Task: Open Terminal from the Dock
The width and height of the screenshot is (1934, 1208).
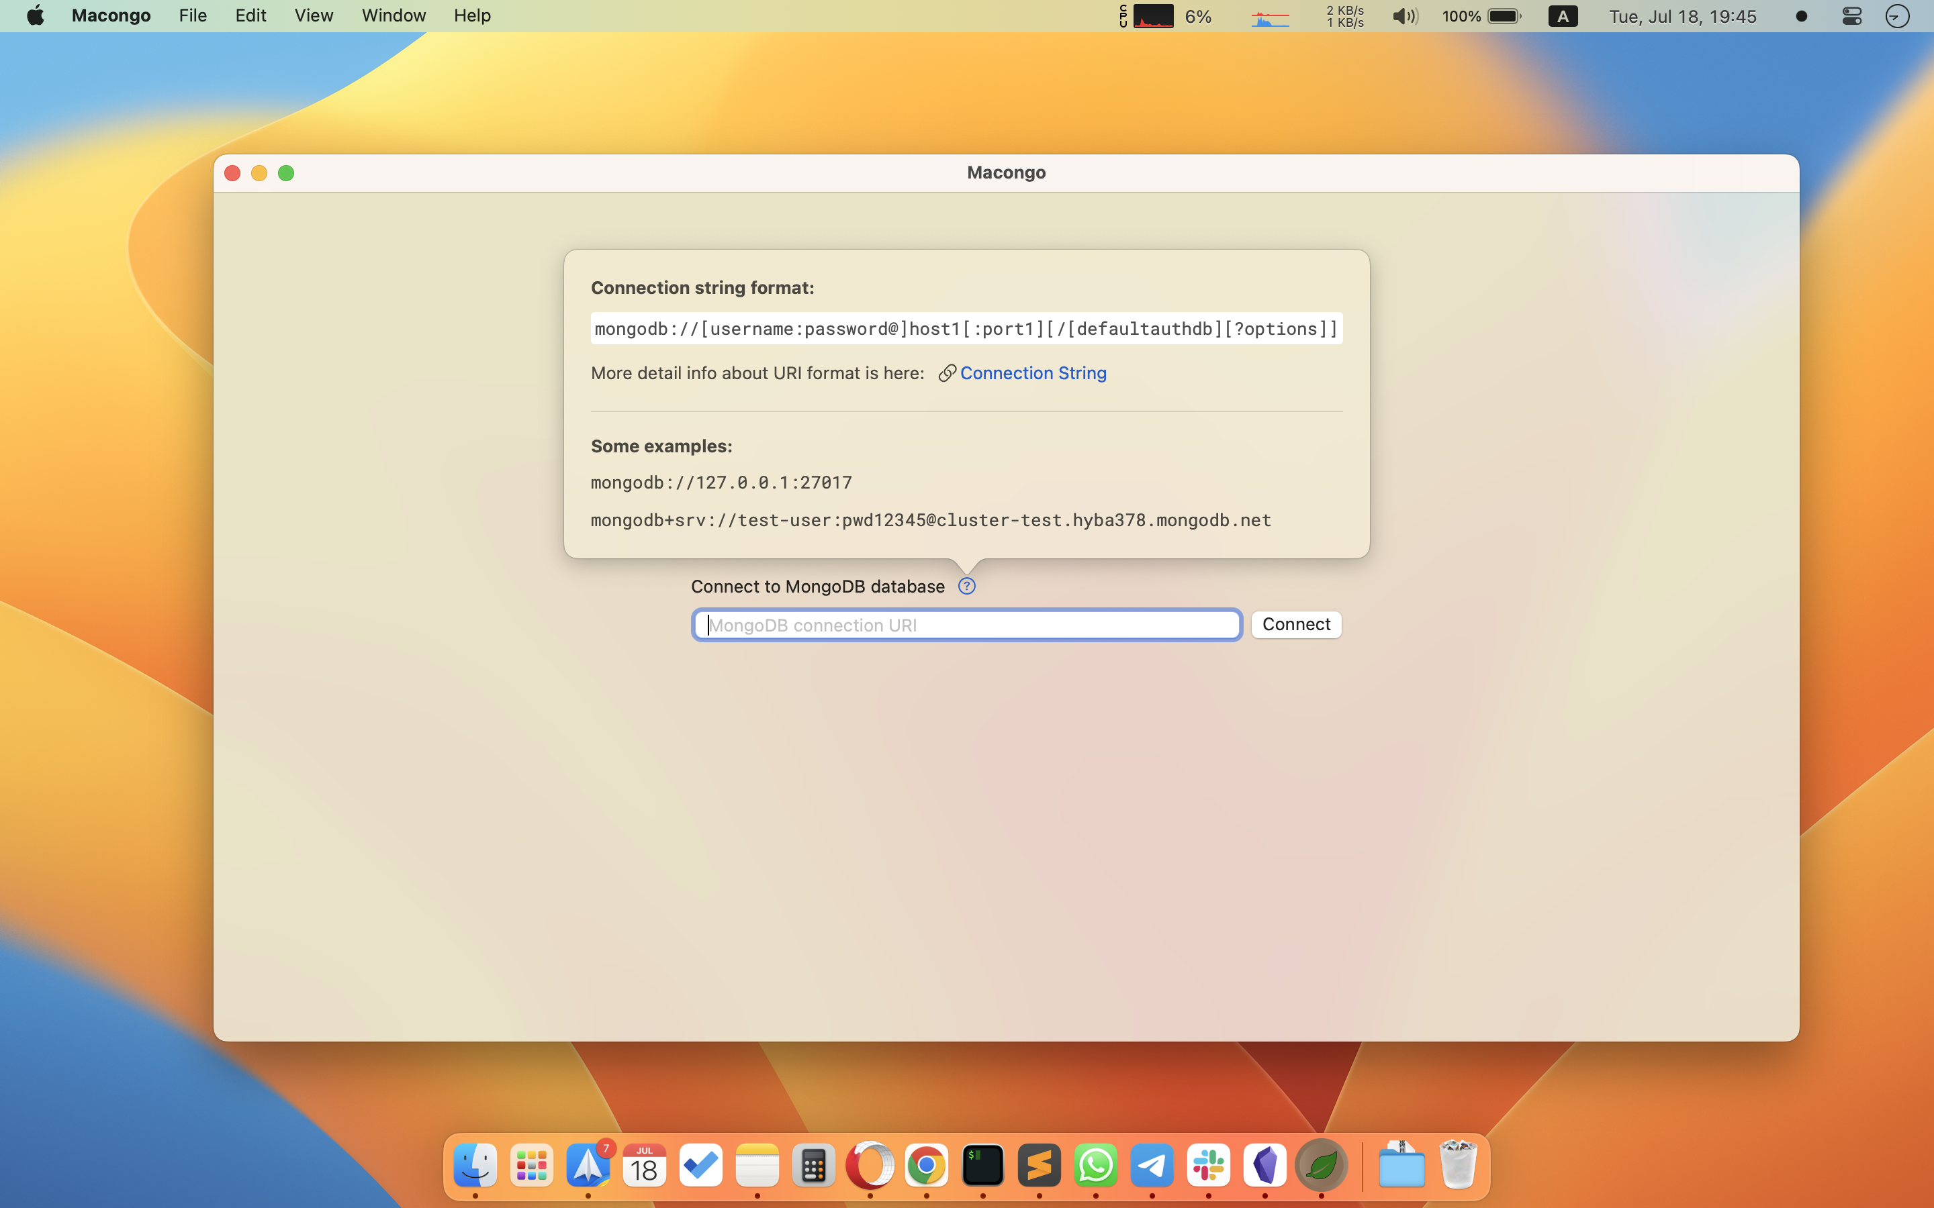Action: pyautogui.click(x=982, y=1166)
